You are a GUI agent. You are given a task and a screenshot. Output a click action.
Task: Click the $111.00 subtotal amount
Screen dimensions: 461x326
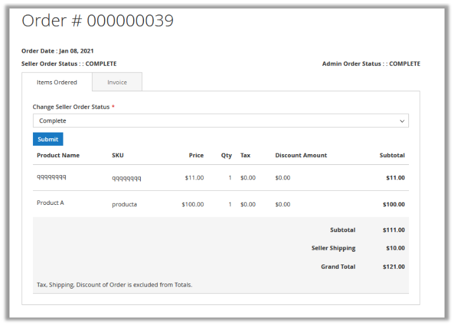[394, 230]
